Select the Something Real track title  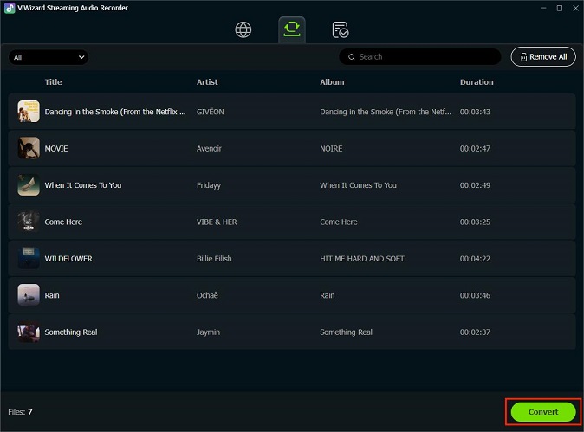point(71,332)
